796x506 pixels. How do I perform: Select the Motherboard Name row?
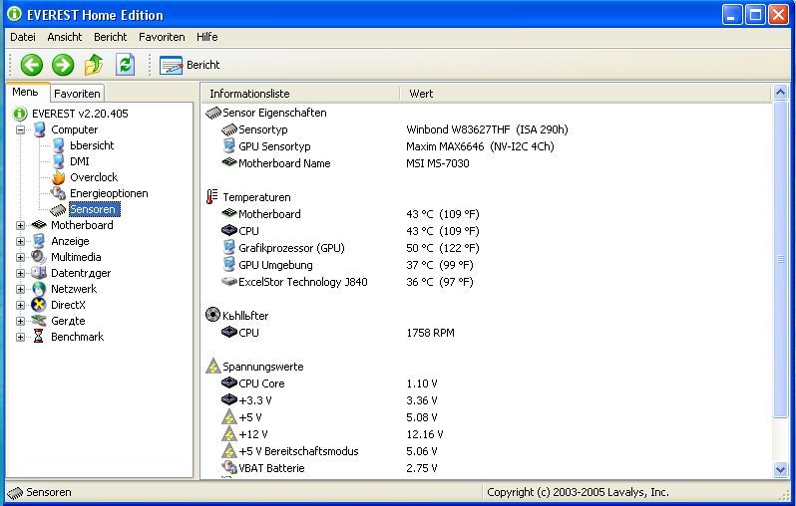[284, 163]
